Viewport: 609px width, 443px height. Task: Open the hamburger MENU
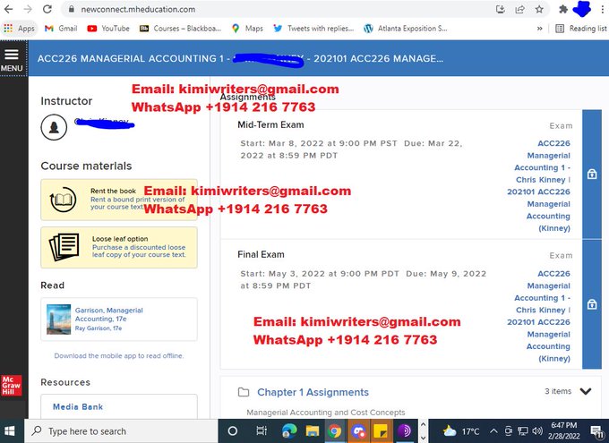(12, 60)
